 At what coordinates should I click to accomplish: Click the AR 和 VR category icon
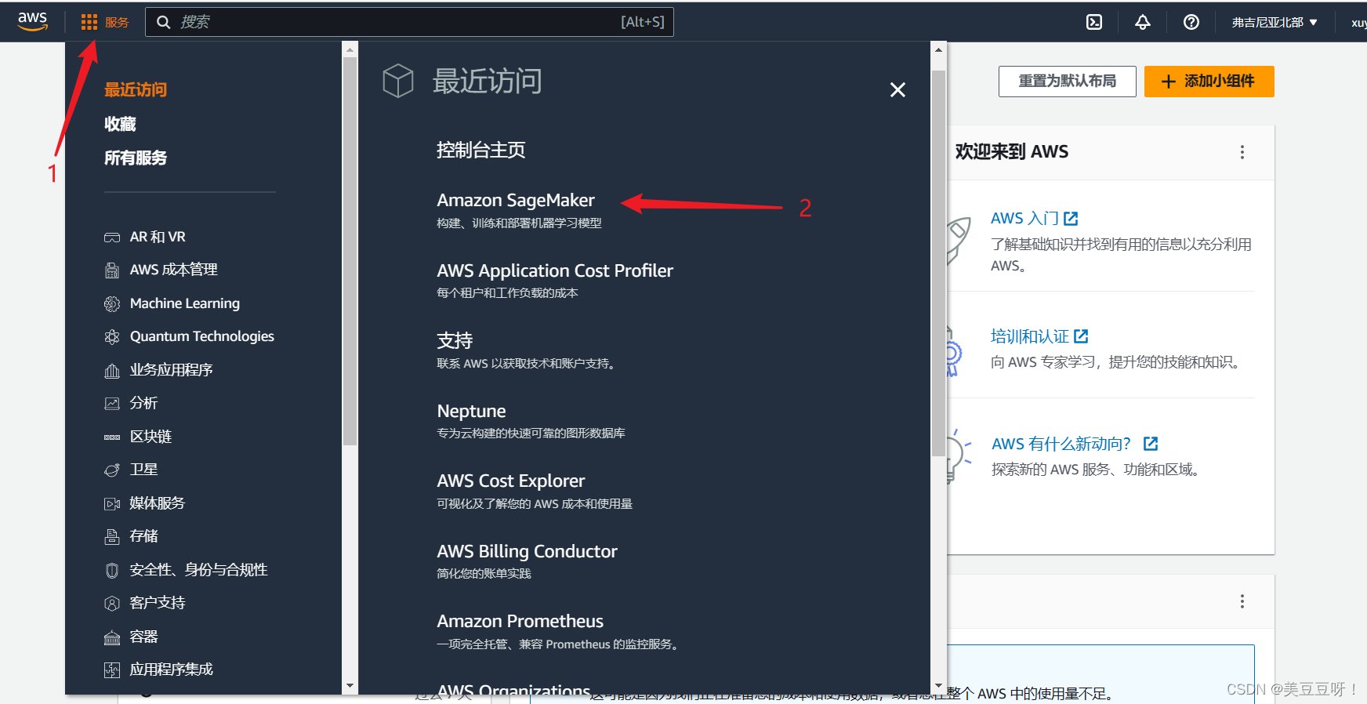pos(112,237)
